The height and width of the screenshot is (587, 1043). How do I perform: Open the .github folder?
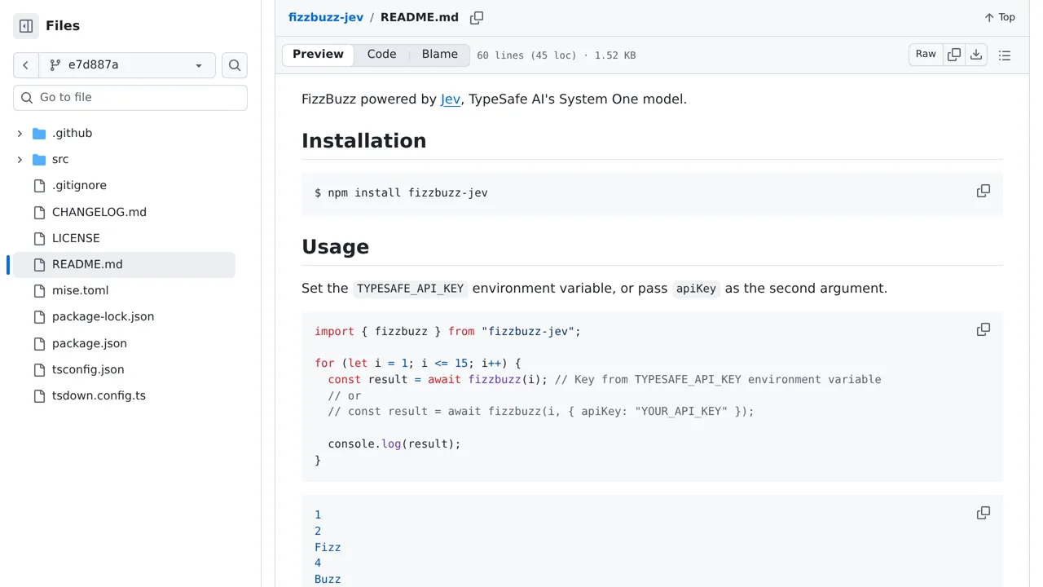click(x=72, y=133)
